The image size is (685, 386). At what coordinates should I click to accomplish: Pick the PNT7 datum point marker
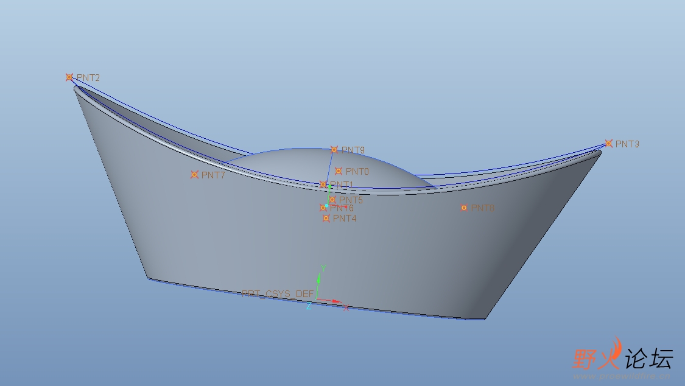point(194,175)
